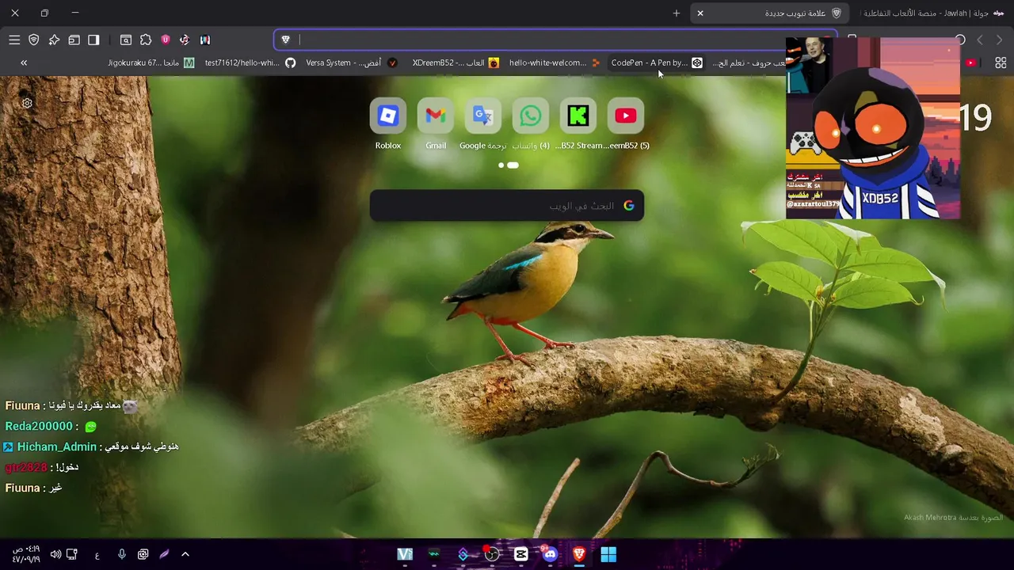Open the network status tray icon
Image resolution: width=1014 pixels, height=570 pixels.
pyautogui.click(x=72, y=554)
